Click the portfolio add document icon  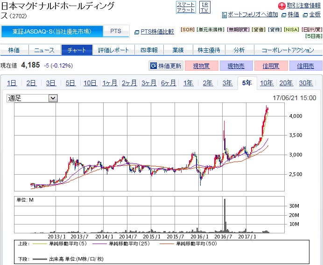coord(225,15)
